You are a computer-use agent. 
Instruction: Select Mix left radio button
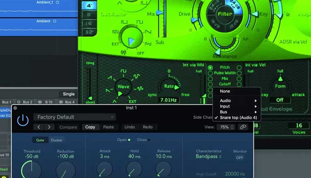[210, 79]
